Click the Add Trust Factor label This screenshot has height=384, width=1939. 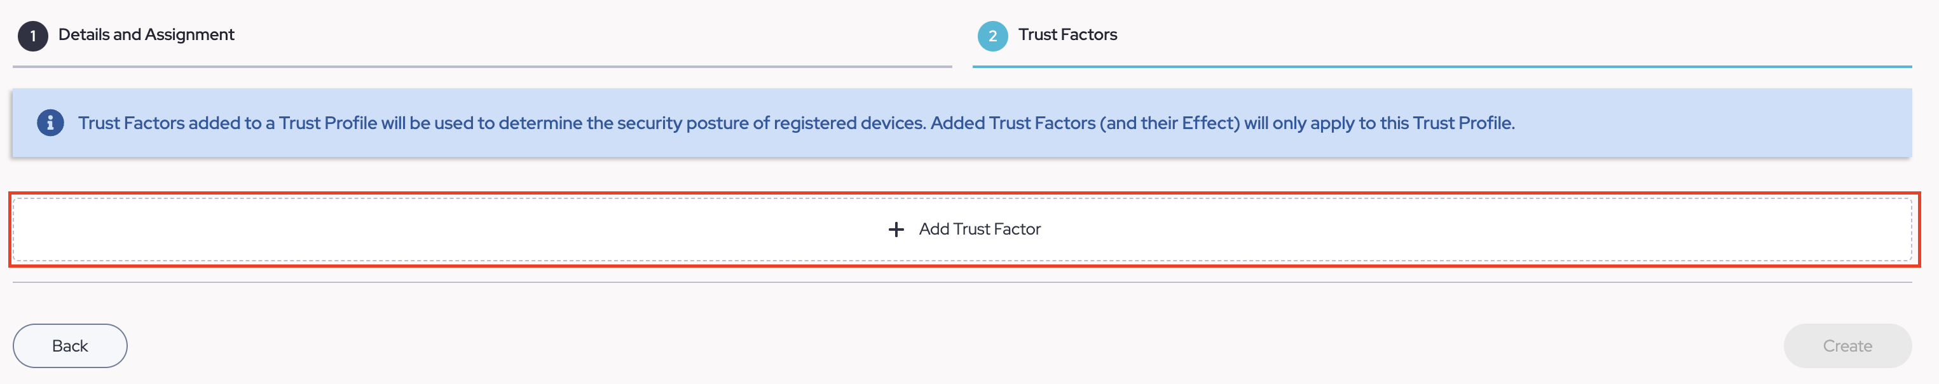coord(979,230)
